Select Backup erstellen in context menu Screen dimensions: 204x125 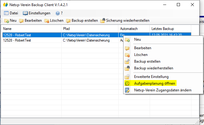[163, 61]
